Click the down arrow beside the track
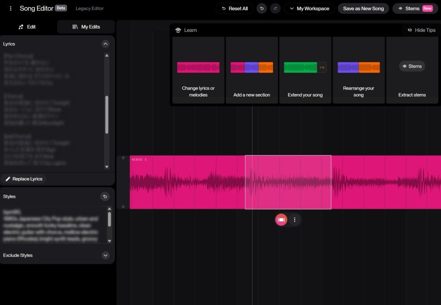Image resolution: width=441 pixels, height=305 pixels. [123, 206]
